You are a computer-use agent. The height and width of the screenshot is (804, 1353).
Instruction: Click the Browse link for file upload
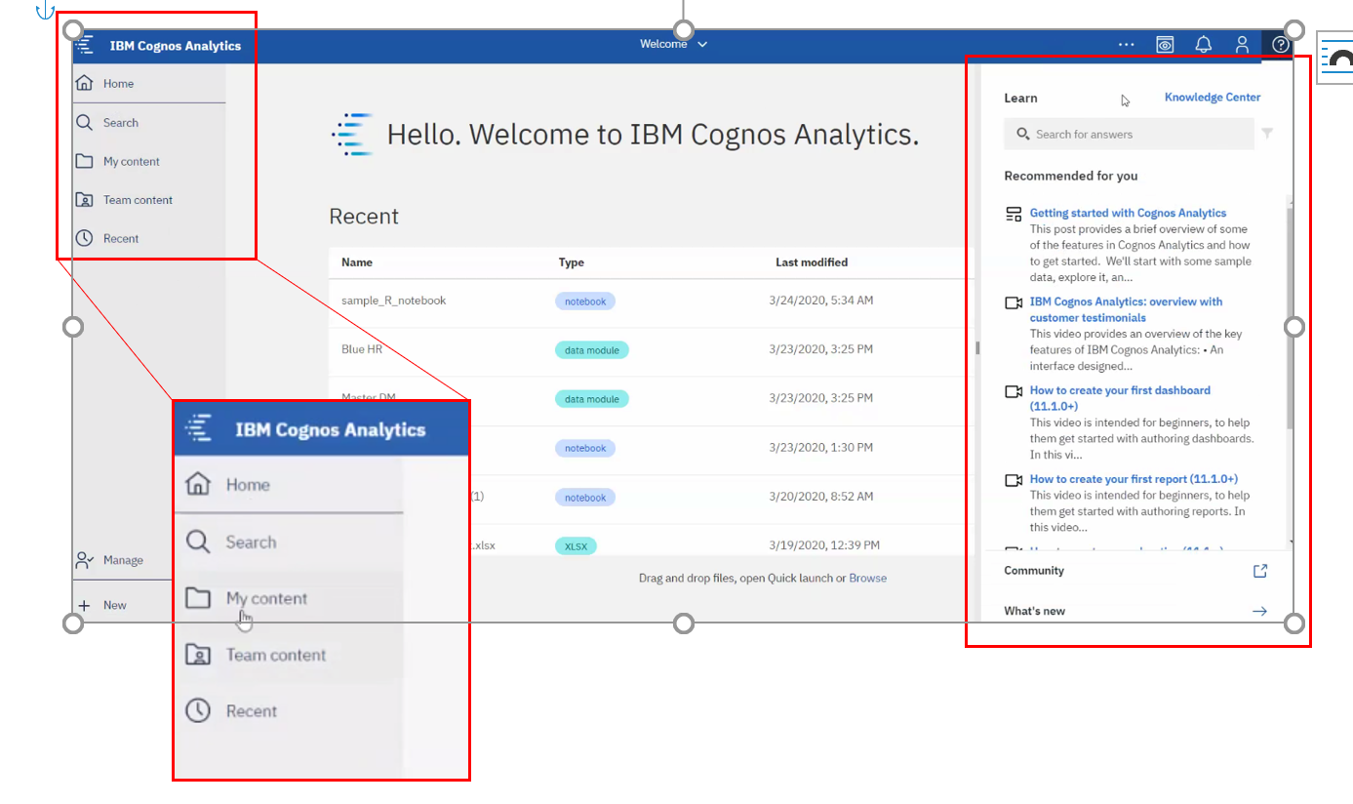867,578
